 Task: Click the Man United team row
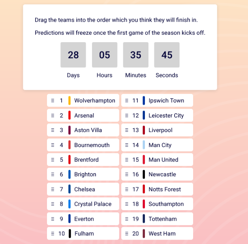pos(157,160)
